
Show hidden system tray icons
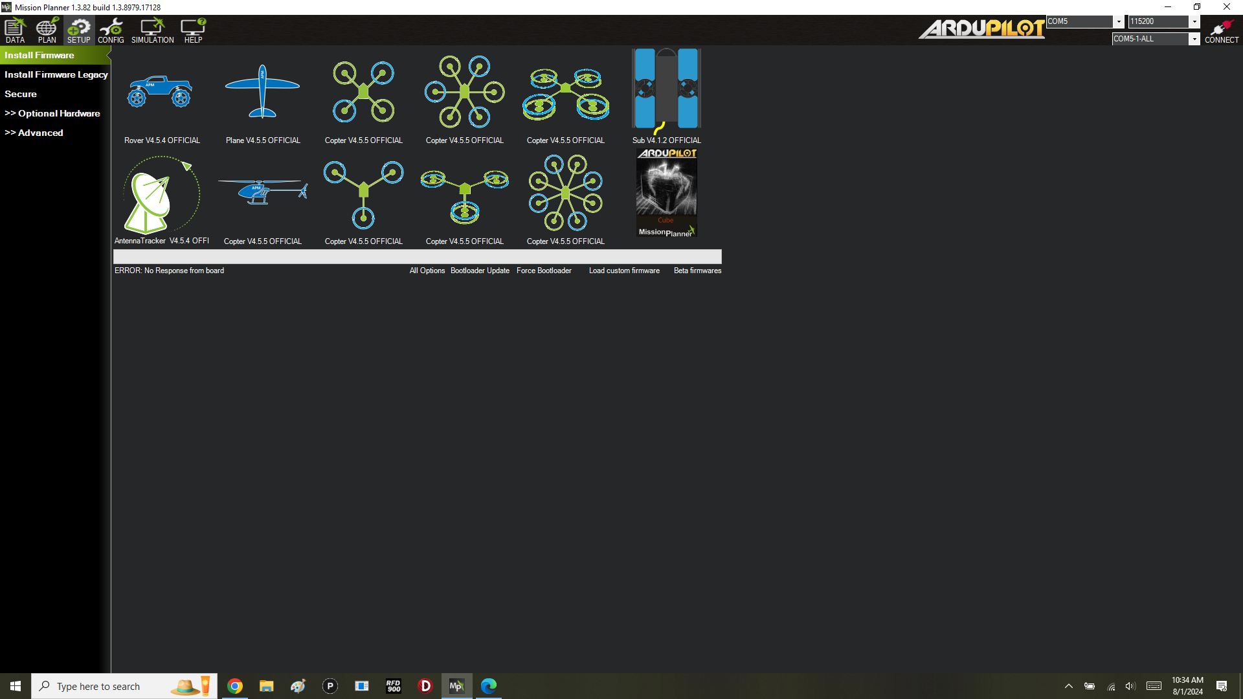point(1069,686)
